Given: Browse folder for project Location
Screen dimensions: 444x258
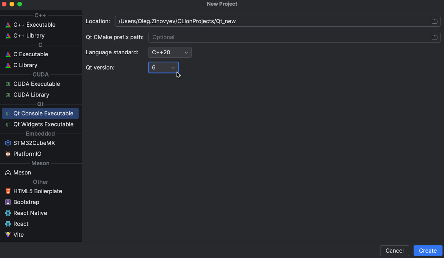Looking at the screenshot, I should click(x=435, y=21).
